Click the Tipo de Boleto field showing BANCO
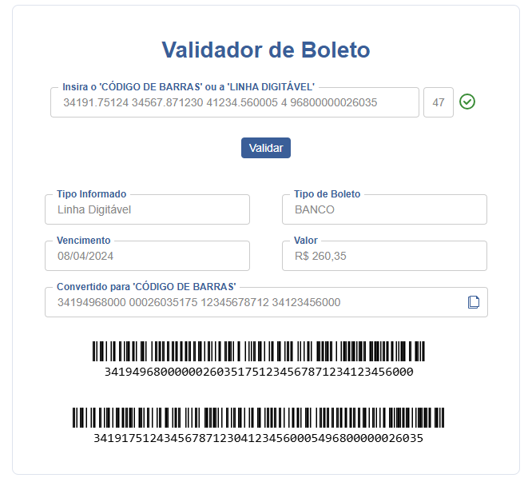 click(x=384, y=210)
